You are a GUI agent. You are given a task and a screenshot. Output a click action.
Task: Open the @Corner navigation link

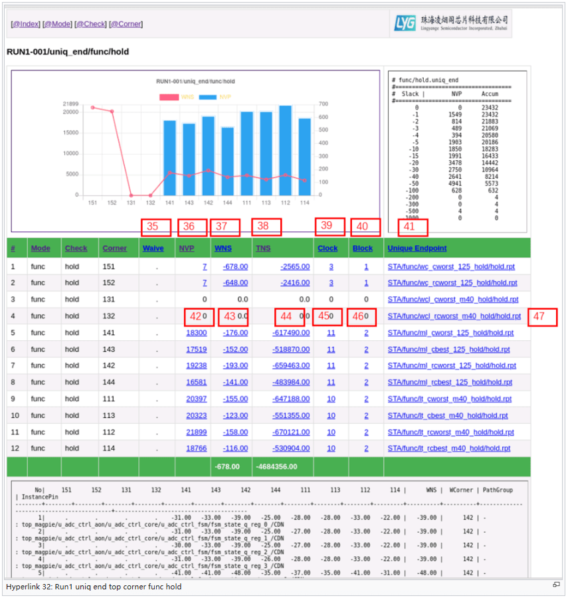[126, 24]
